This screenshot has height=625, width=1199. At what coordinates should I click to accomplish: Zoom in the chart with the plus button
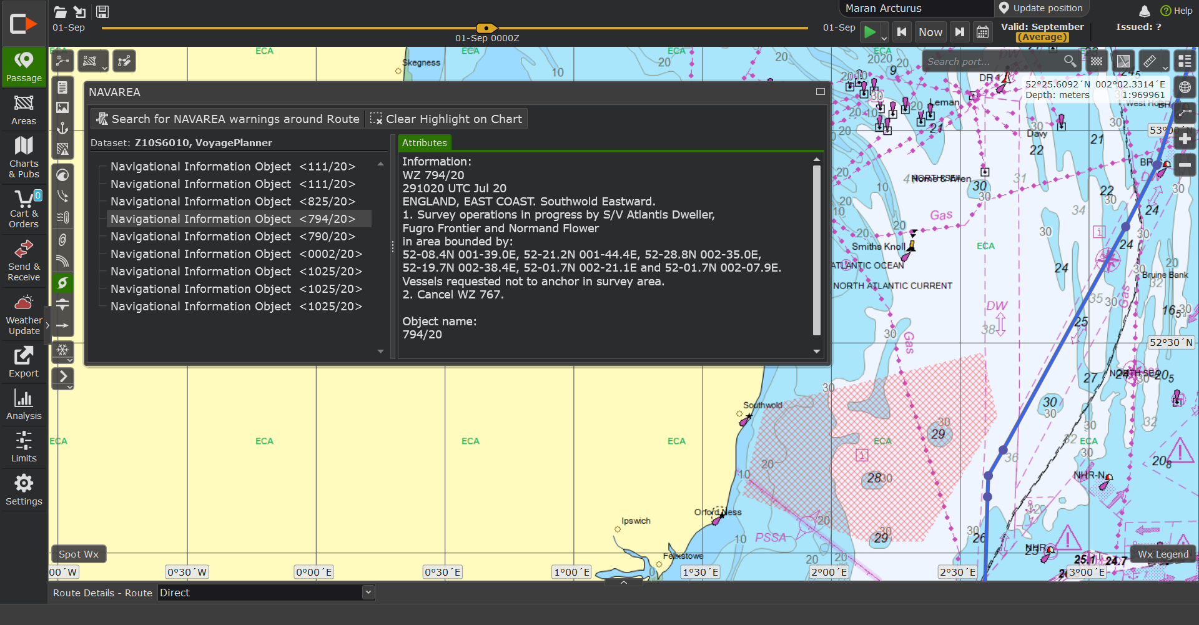(1185, 139)
